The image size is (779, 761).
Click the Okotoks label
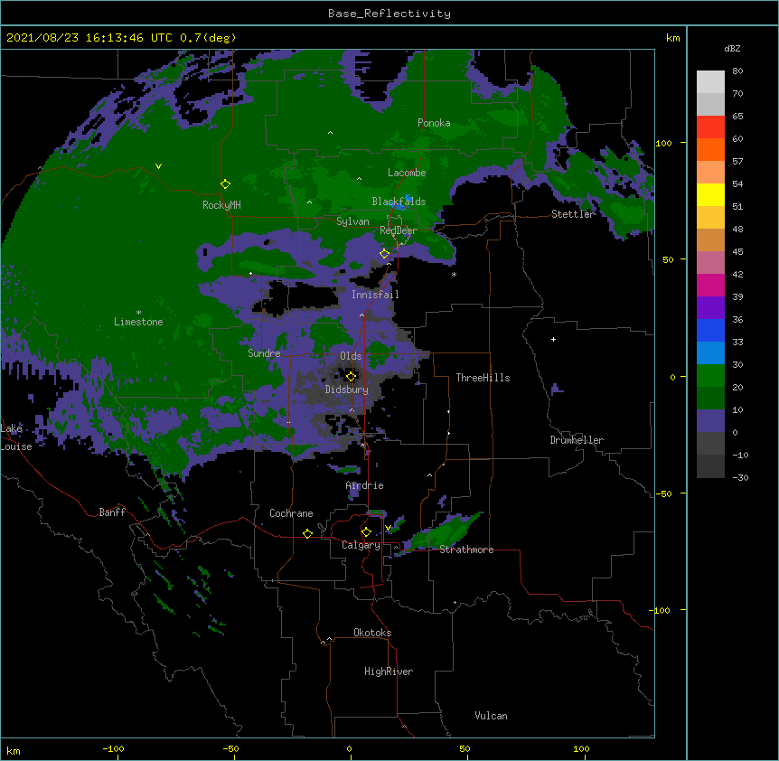coord(372,633)
